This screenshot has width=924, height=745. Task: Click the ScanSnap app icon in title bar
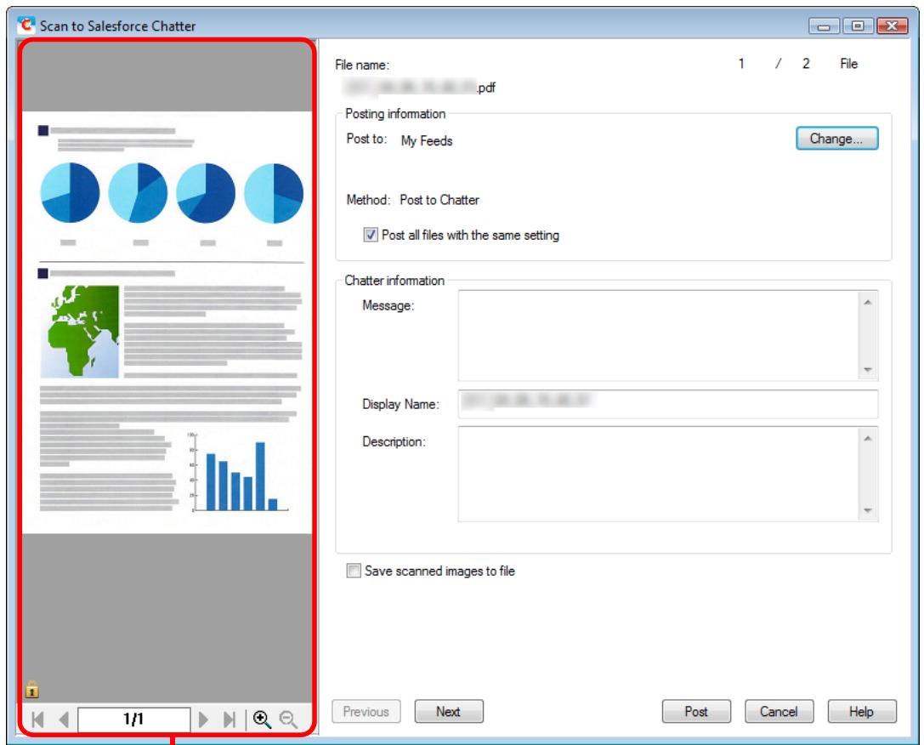26,25
